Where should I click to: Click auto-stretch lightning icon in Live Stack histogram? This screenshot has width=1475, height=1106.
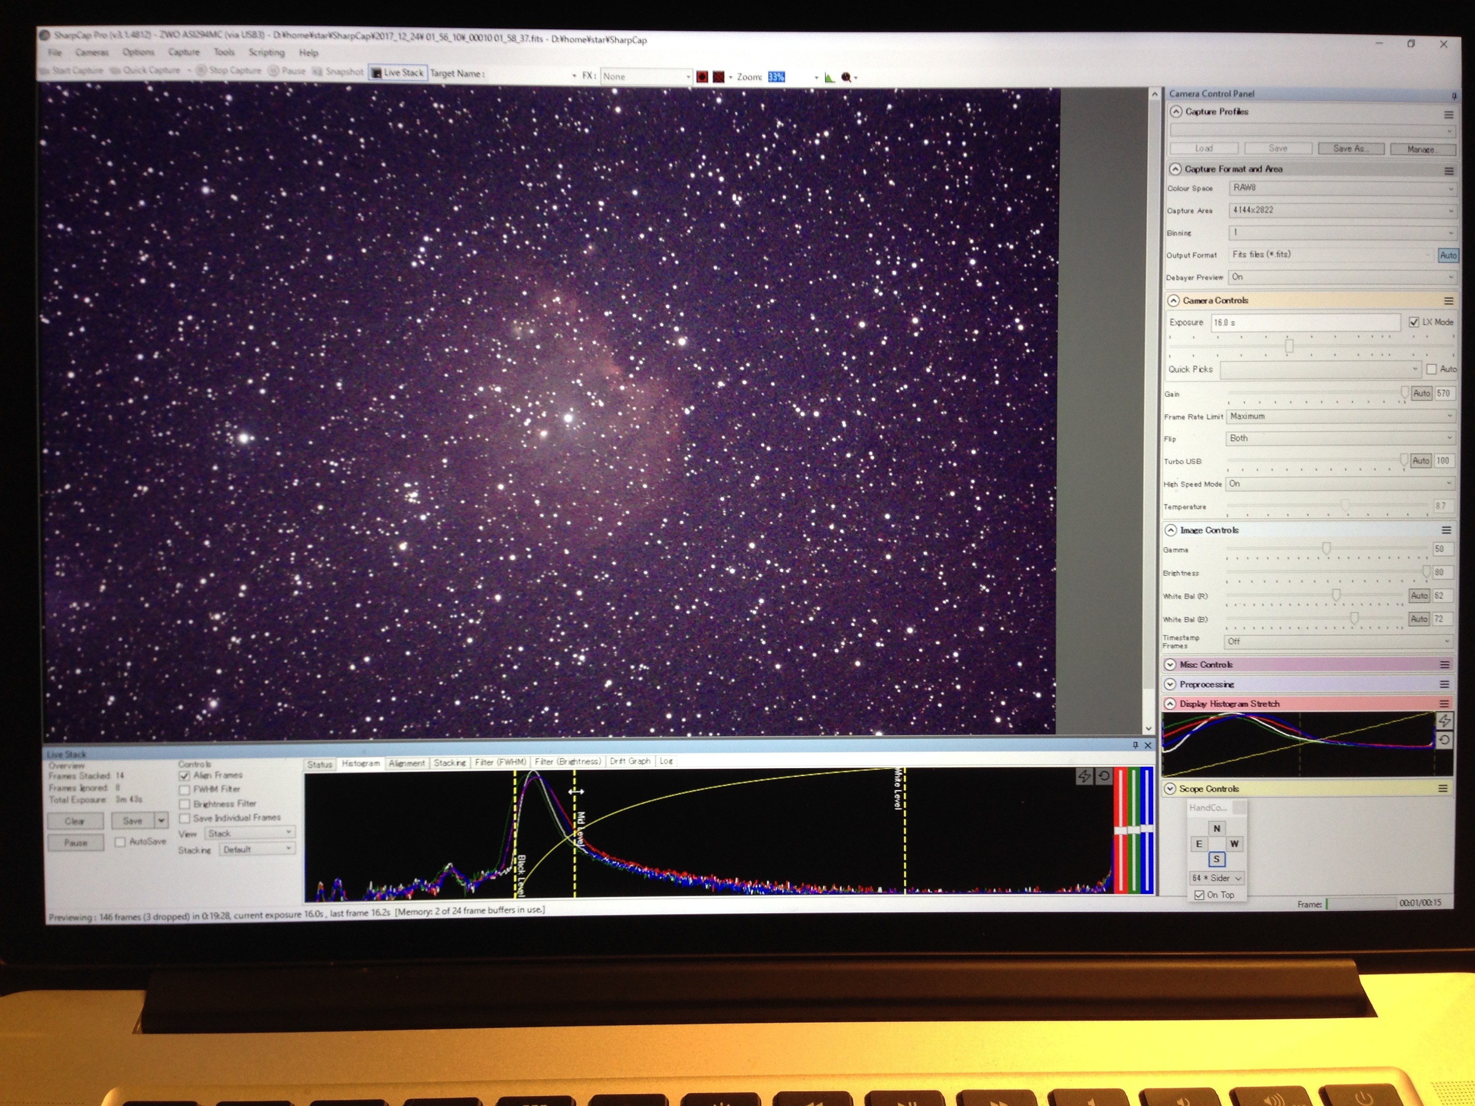pos(1084,776)
